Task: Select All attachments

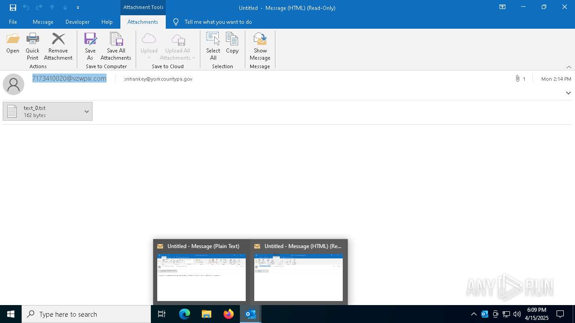Action: (x=213, y=46)
